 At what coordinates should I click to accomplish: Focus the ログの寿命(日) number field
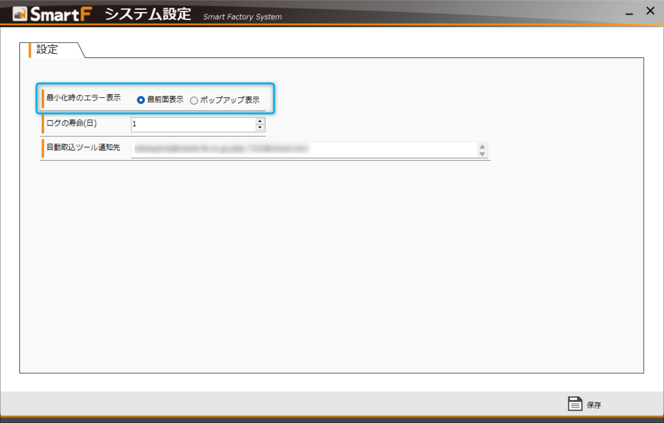193,124
